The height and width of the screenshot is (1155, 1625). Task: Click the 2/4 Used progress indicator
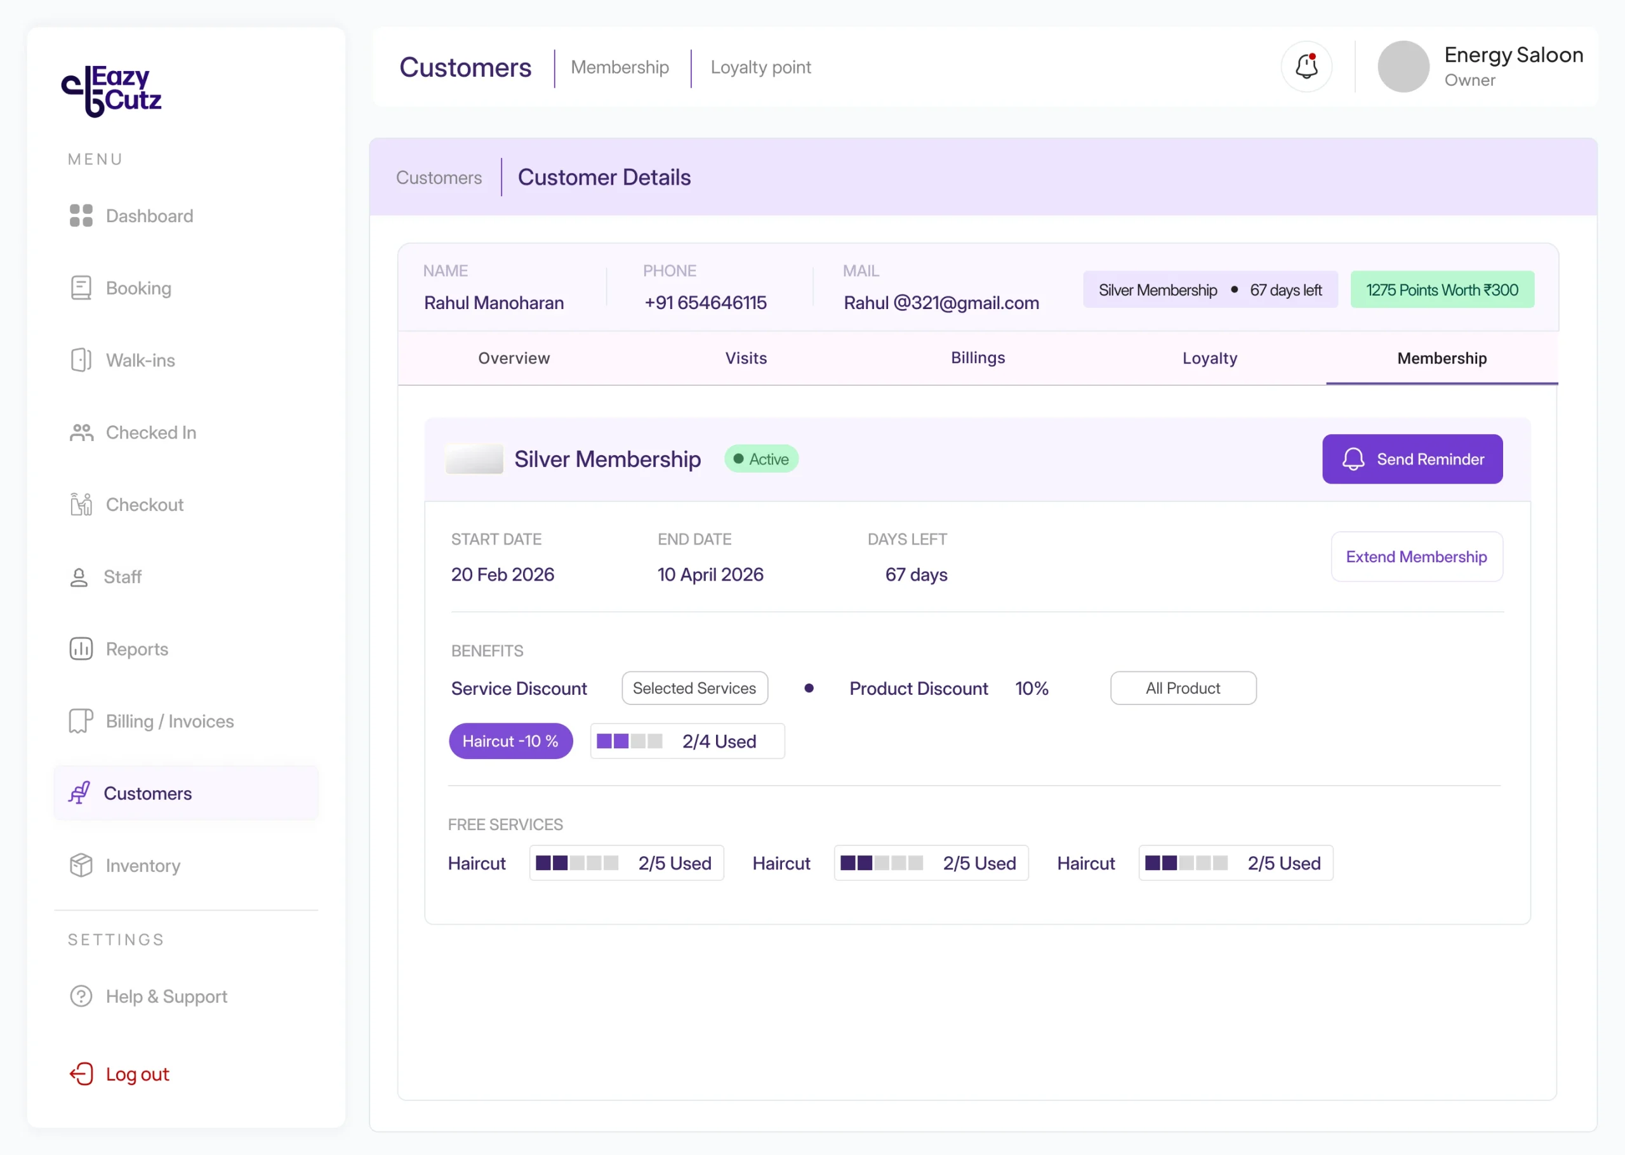point(687,741)
